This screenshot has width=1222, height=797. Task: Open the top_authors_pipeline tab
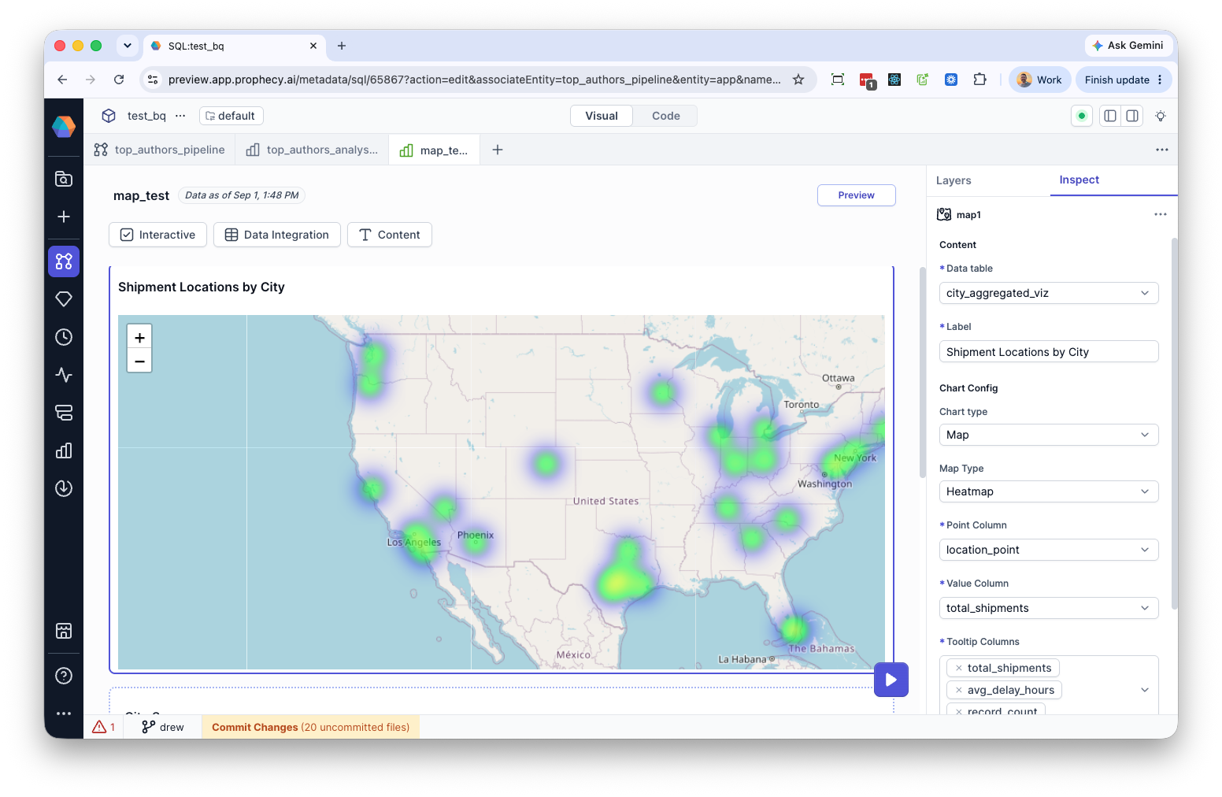(160, 150)
